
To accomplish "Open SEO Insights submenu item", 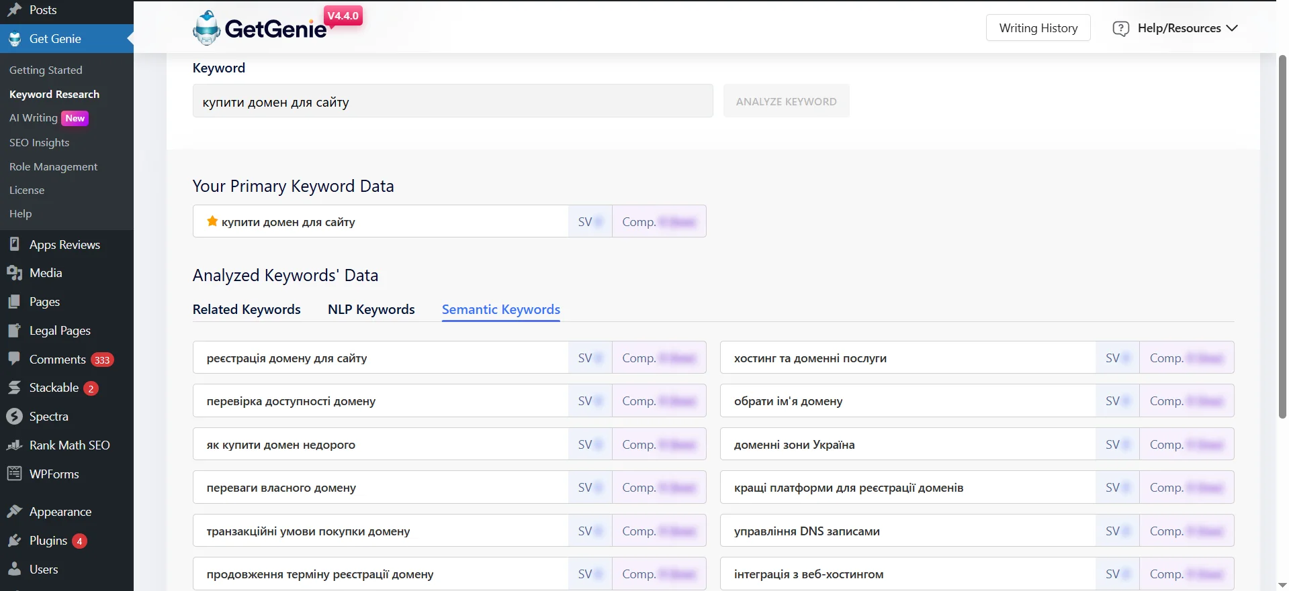I will click(39, 142).
